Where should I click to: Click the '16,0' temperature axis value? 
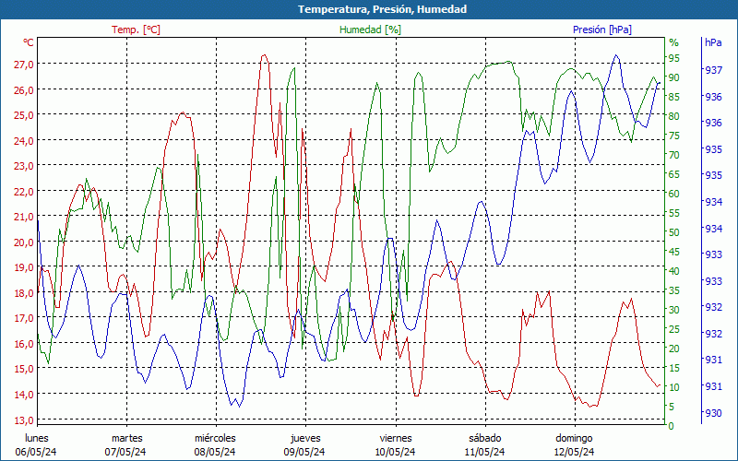pos(24,344)
